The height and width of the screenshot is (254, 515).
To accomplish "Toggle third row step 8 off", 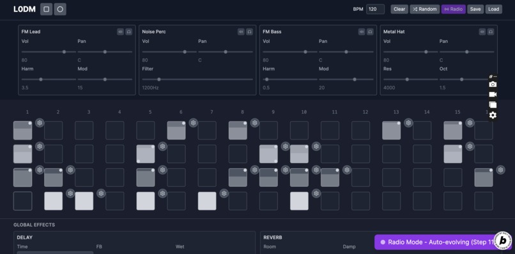I will coord(238,178).
